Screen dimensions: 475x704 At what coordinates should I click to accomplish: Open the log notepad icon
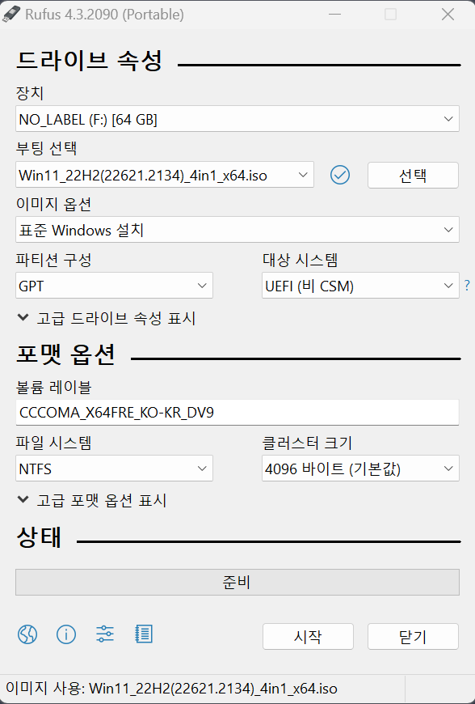(144, 634)
